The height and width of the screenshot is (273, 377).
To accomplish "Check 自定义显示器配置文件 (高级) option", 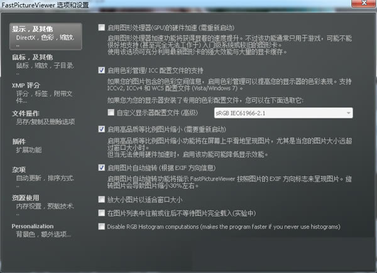I will point(111,112).
